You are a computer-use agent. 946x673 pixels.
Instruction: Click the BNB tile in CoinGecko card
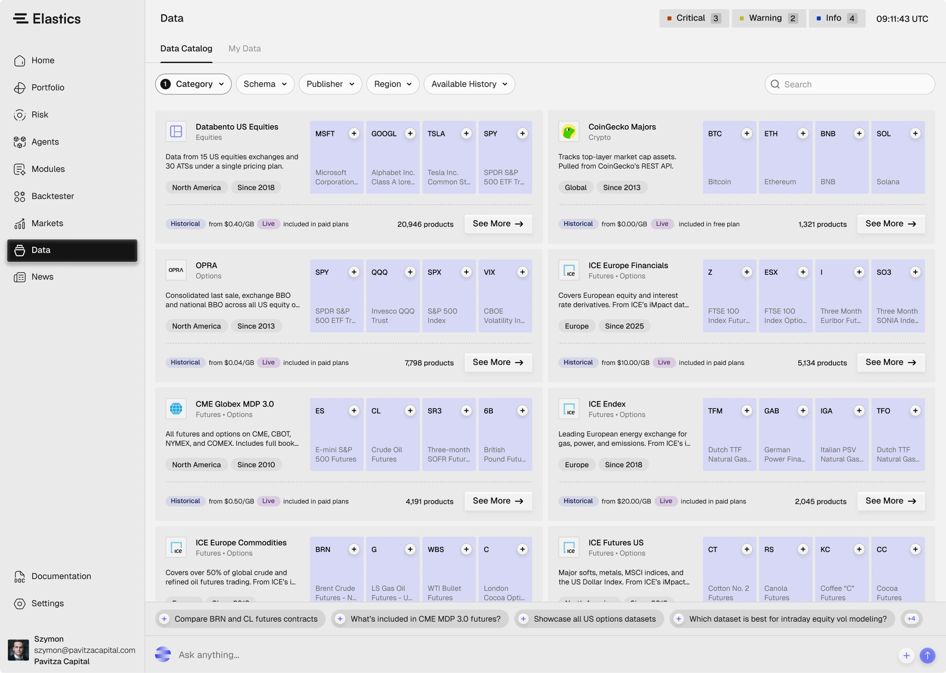click(x=842, y=158)
